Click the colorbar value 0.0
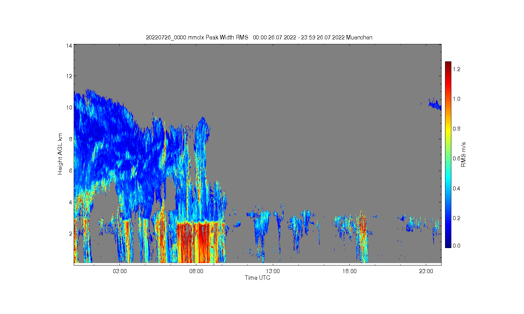This screenshot has width=524, height=314. (x=457, y=246)
